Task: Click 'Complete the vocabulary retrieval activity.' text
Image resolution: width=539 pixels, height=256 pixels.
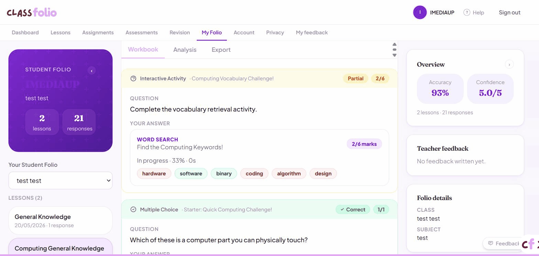Action: 194,109
